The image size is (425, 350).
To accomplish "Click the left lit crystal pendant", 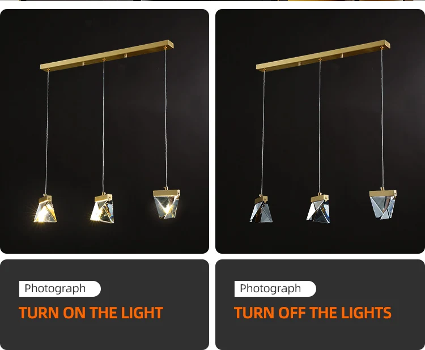I will click(x=45, y=209).
